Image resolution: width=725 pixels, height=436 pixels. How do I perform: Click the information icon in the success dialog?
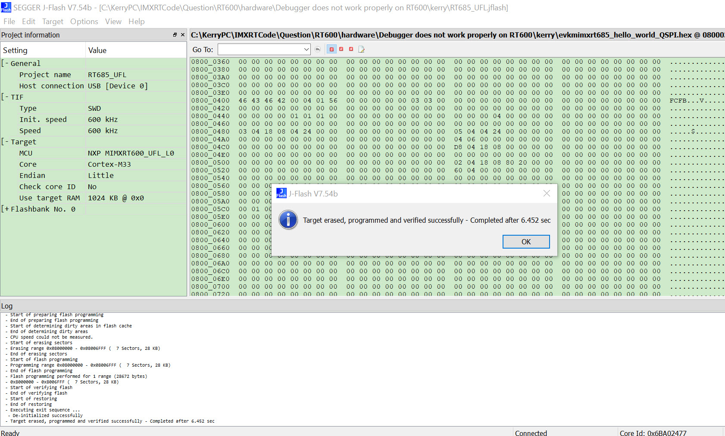pyautogui.click(x=288, y=220)
